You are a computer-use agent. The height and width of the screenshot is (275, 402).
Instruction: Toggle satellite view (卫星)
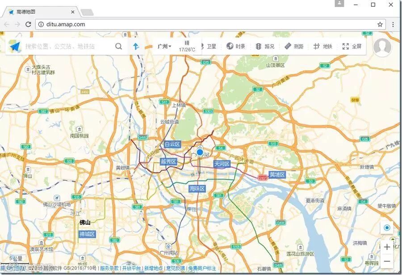point(209,46)
